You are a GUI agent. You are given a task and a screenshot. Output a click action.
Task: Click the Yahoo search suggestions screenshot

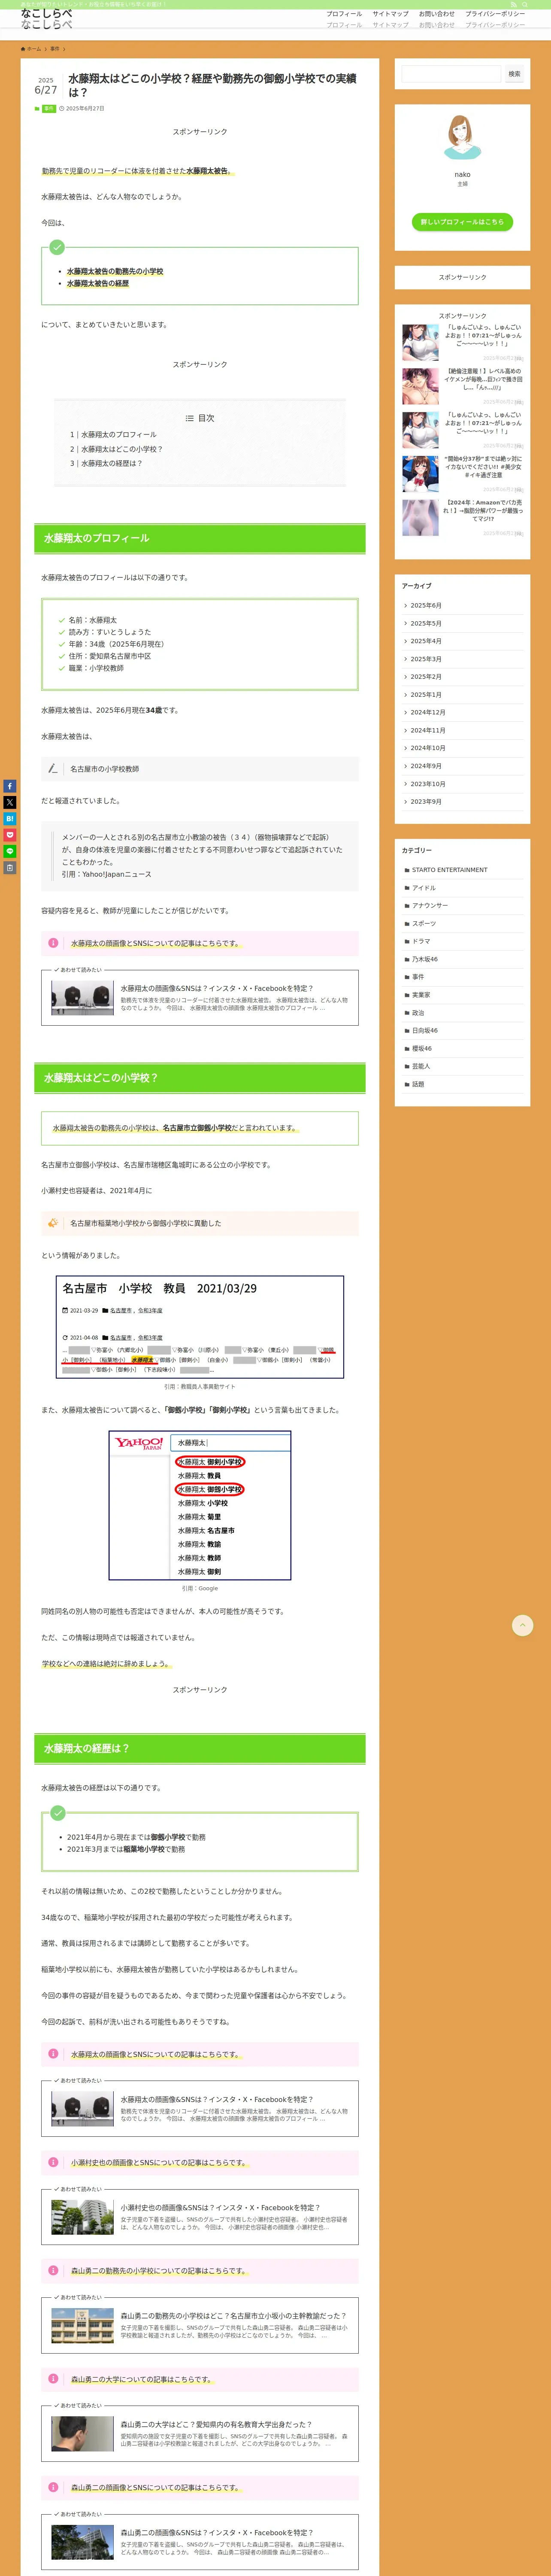(x=200, y=1505)
